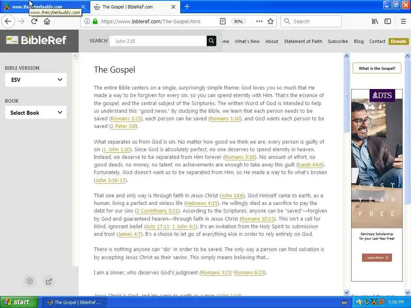
Task: Click the BibleRef verse search field
Action: (158, 41)
